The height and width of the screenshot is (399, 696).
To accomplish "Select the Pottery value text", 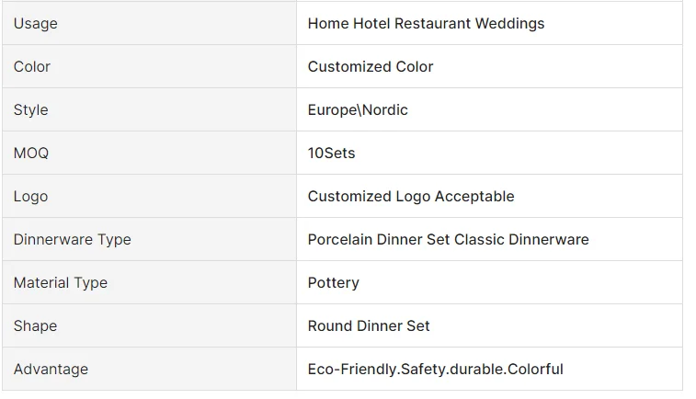I will (x=333, y=283).
